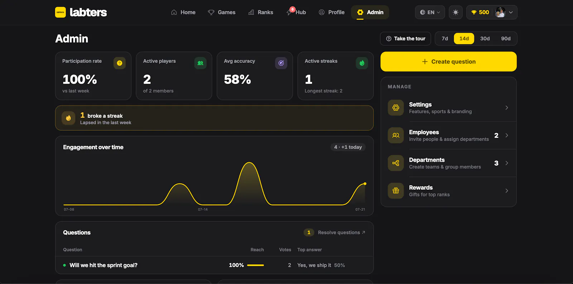The image size is (573, 284).
Task: Click the Settings cog icon in Manage
Action: pyautogui.click(x=396, y=108)
